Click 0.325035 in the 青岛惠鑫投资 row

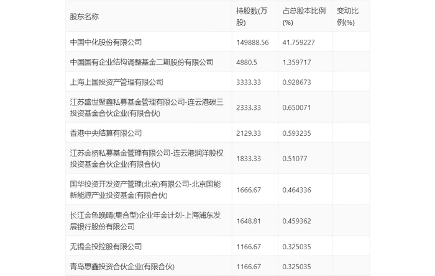(x=296, y=267)
